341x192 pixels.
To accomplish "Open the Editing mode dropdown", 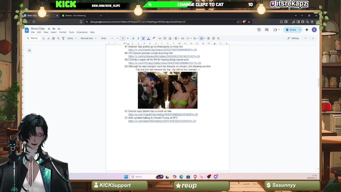I will click(297, 38).
